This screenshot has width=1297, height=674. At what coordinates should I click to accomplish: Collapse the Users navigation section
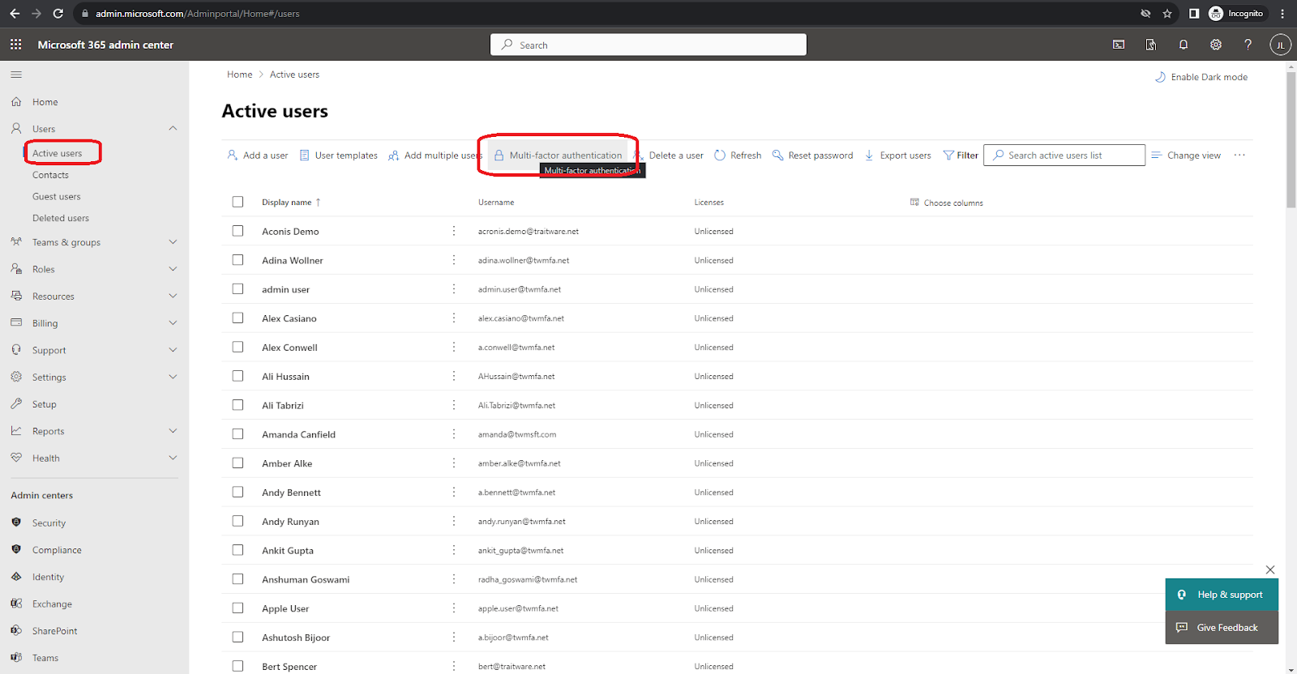tap(173, 128)
